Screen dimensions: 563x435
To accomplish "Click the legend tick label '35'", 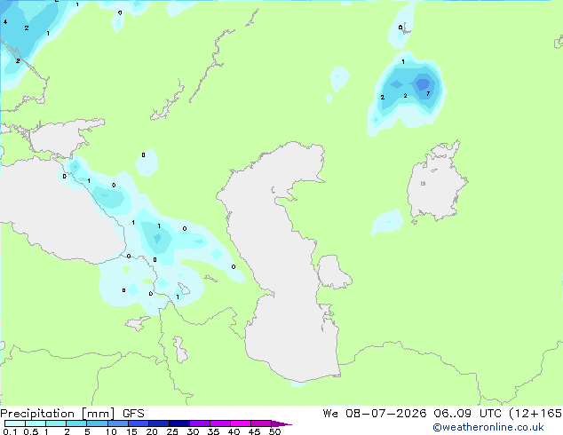I will (x=213, y=431).
